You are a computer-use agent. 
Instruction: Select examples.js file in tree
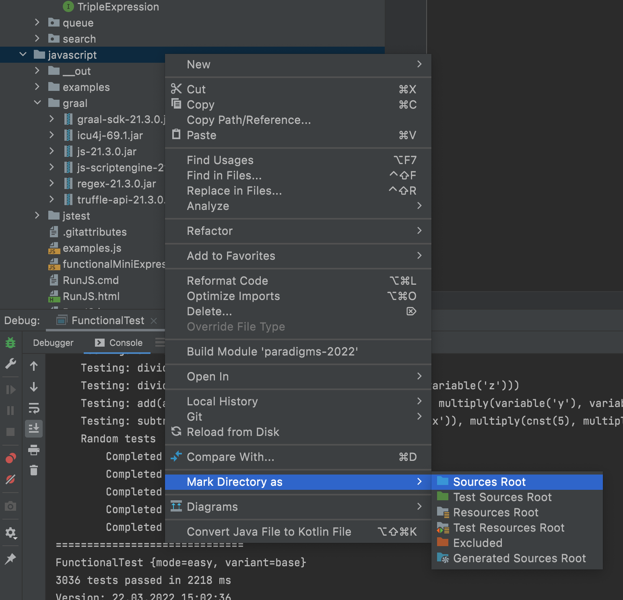pyautogui.click(x=92, y=248)
